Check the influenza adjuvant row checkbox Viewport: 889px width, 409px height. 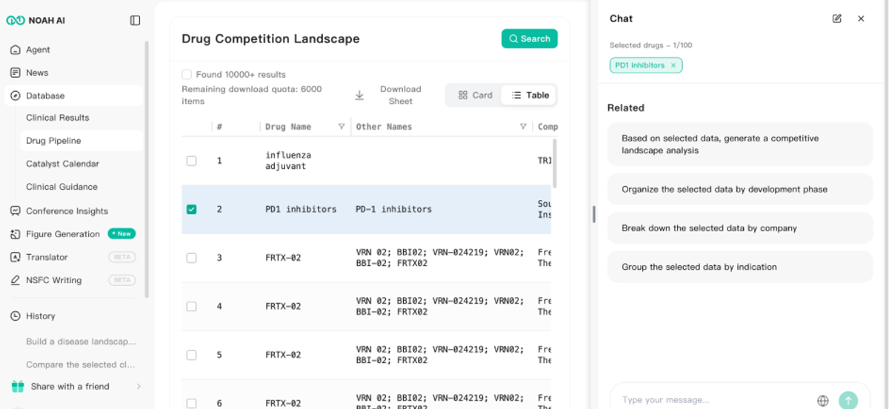click(191, 161)
